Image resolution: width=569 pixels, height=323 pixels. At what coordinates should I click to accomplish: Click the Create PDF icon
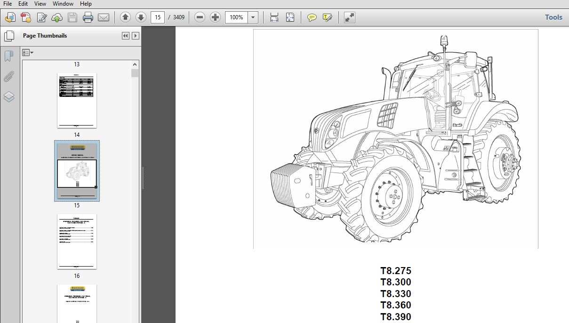(10, 18)
